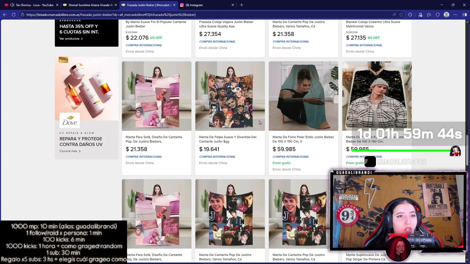Open Manta De Felpa Suave Y Divertida title
The height and width of the screenshot is (264, 470).
[x=228, y=139]
